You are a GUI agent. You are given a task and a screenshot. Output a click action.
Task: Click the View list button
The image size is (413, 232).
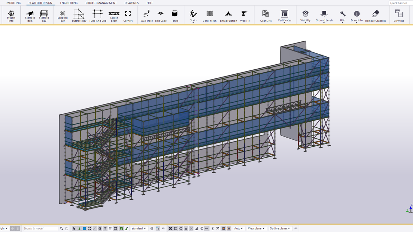(398, 15)
